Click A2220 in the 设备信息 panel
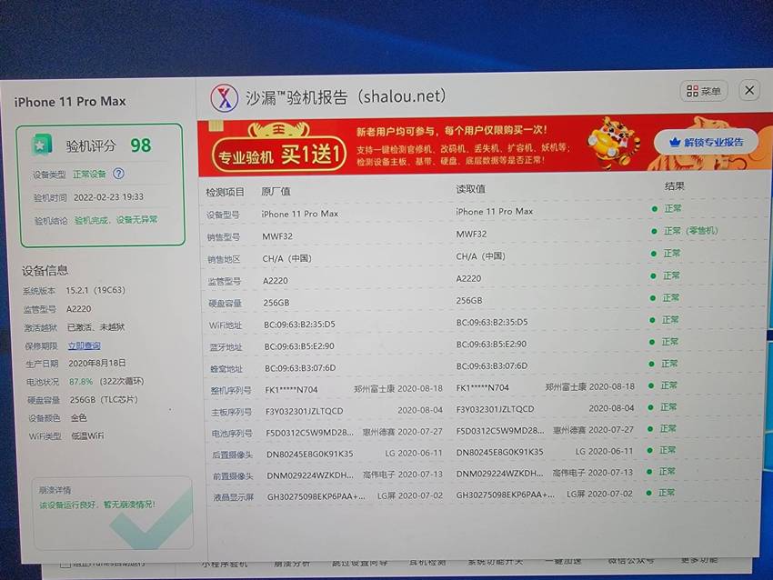Screen dimensions: 773x580 point(79,309)
